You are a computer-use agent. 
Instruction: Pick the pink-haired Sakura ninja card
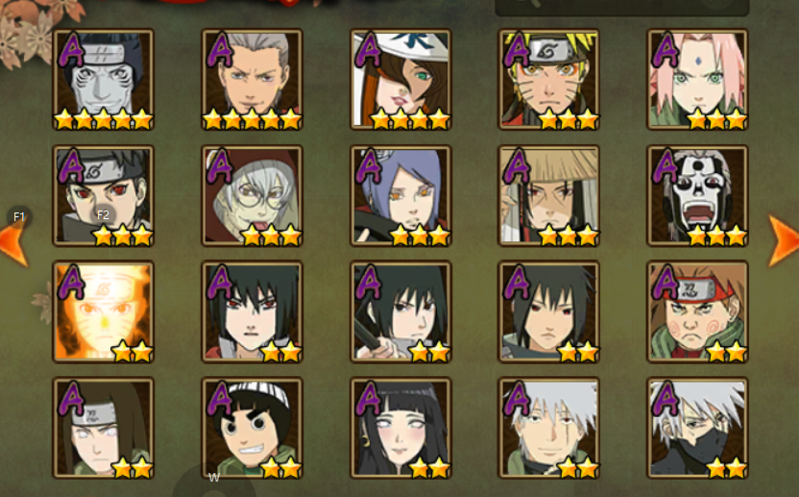[x=697, y=80]
